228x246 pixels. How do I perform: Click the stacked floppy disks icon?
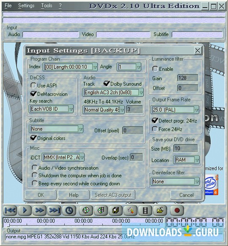(x=115, y=210)
